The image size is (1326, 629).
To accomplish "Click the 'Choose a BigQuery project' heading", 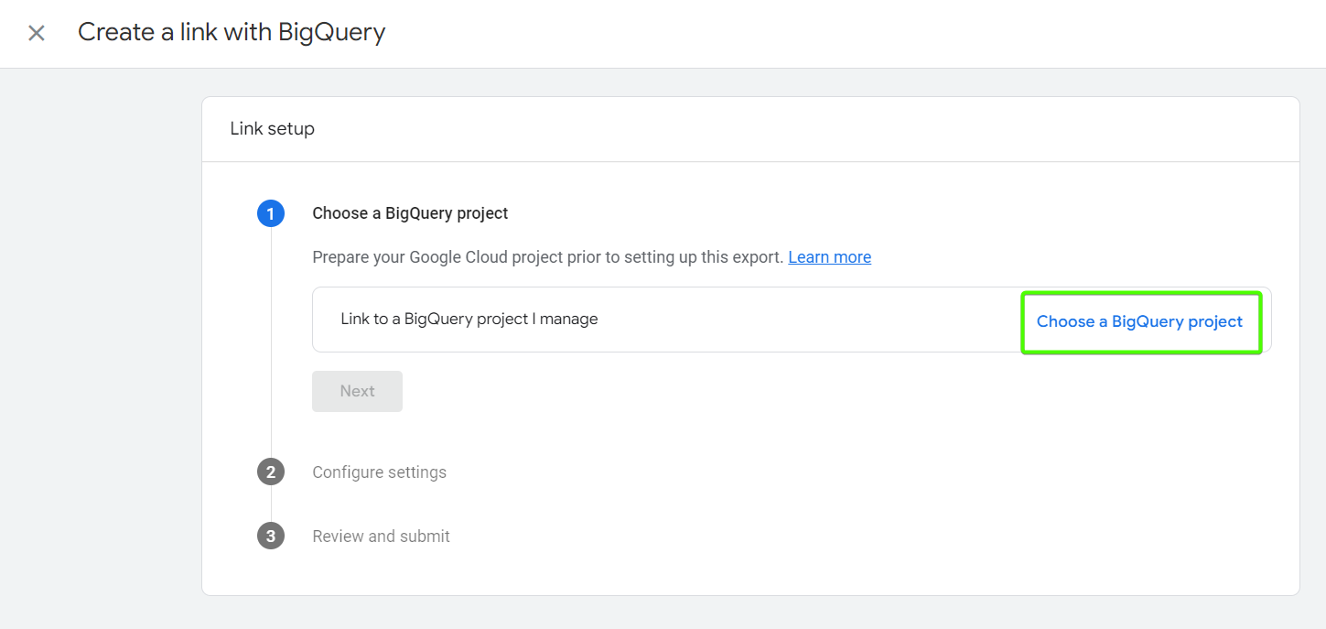I will pyautogui.click(x=410, y=213).
